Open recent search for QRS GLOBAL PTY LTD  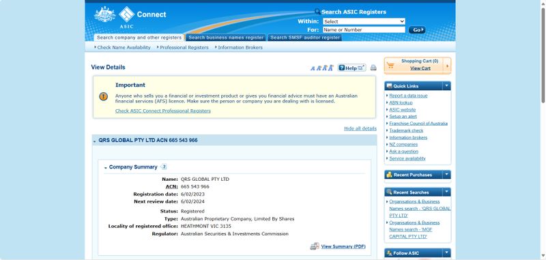click(x=420, y=209)
